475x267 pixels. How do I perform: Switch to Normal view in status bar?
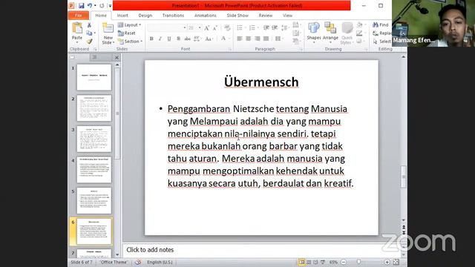coord(302,262)
